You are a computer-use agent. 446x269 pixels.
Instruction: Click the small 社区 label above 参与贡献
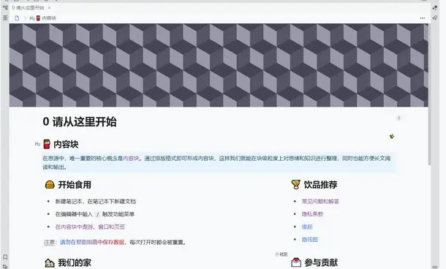point(281,254)
